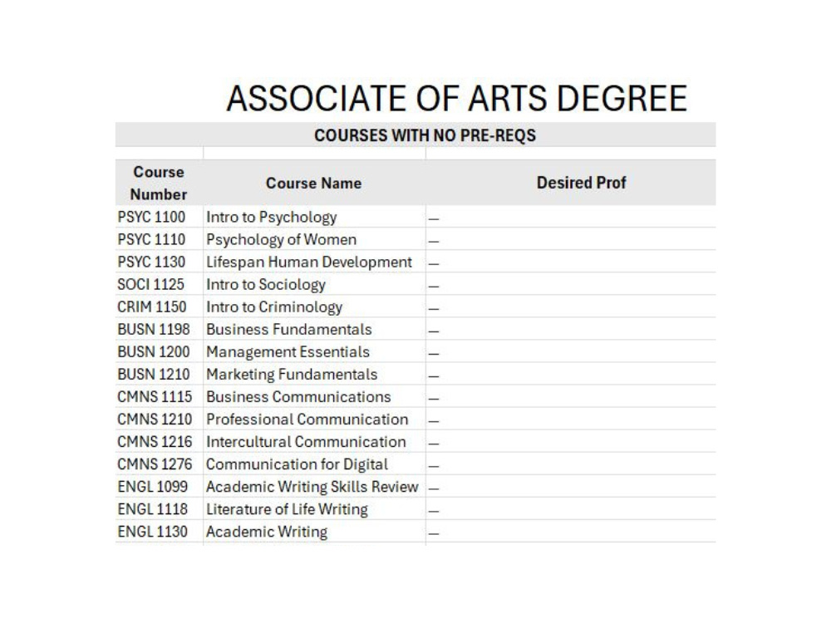
Task: Select the ENGL 1118 cell
Action: point(159,508)
